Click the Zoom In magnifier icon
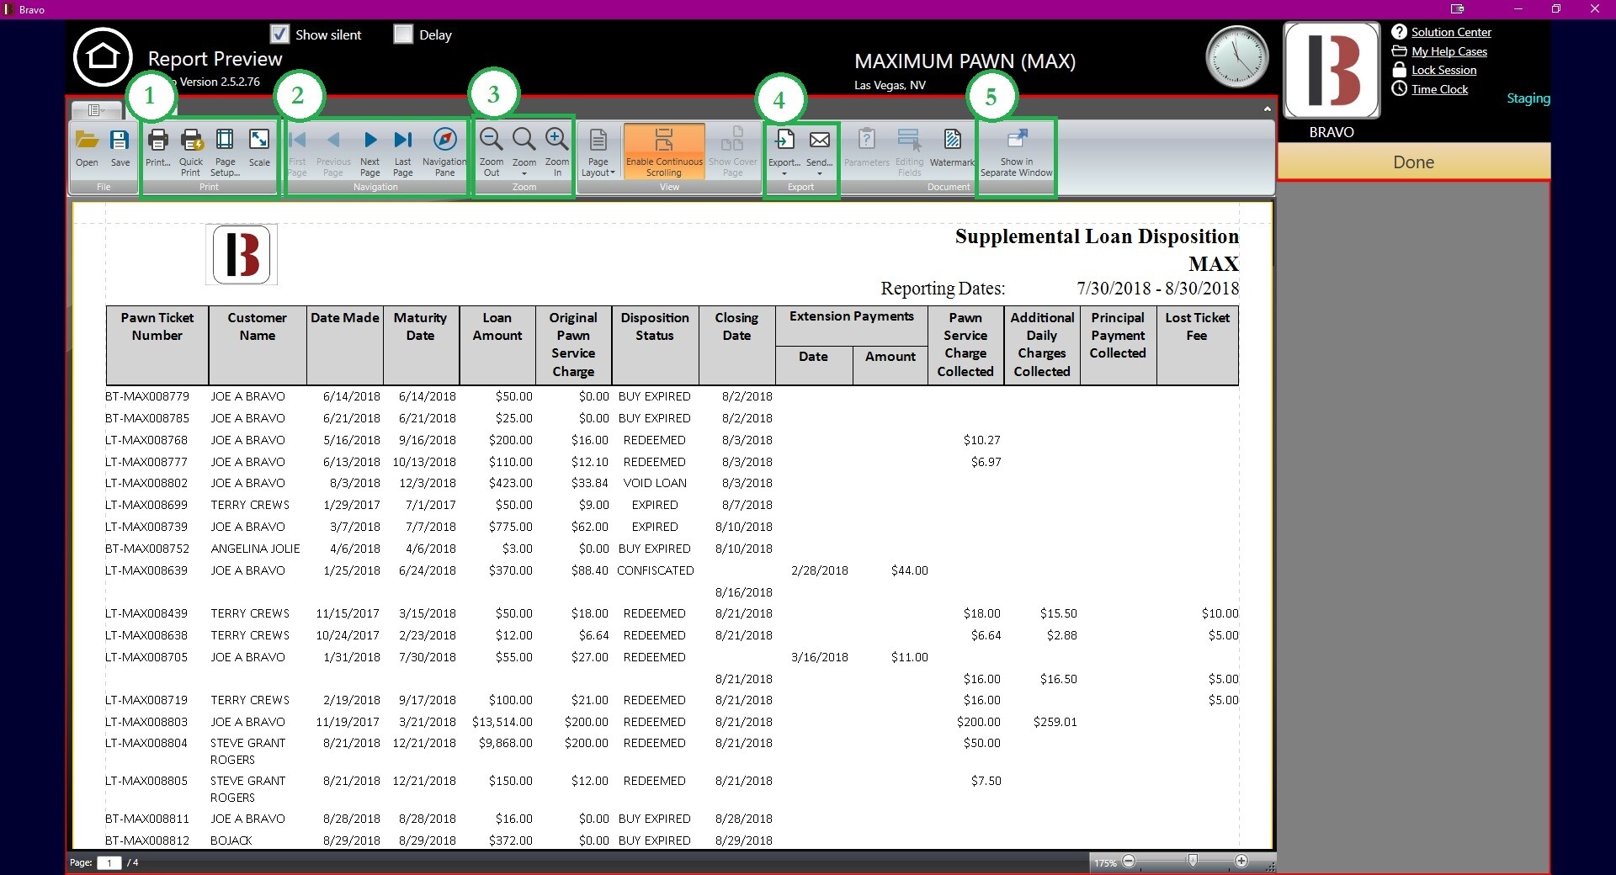 point(556,140)
